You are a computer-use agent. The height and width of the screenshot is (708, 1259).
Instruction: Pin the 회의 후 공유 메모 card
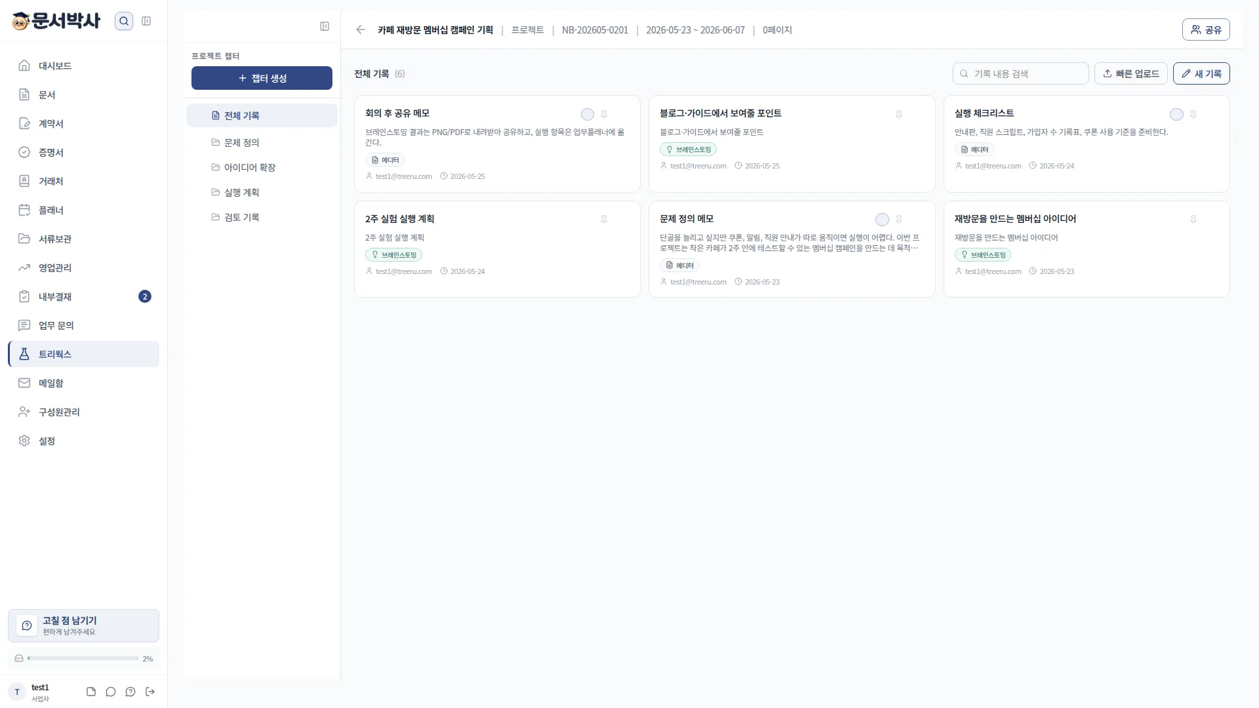point(604,114)
